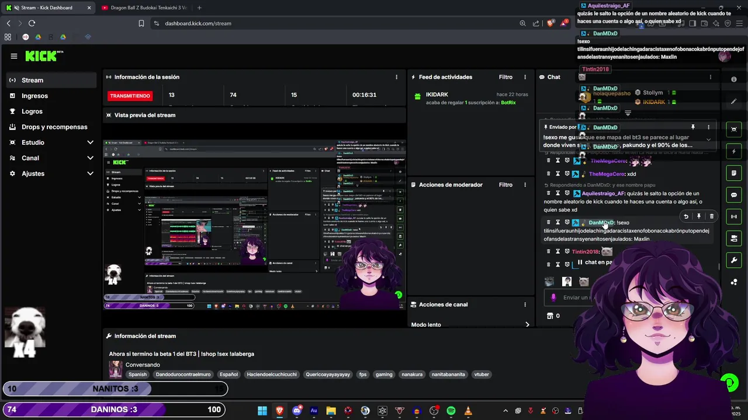This screenshot has width=748, height=420.
Task: Open Adobe Audition from the taskbar
Action: [x=314, y=411]
